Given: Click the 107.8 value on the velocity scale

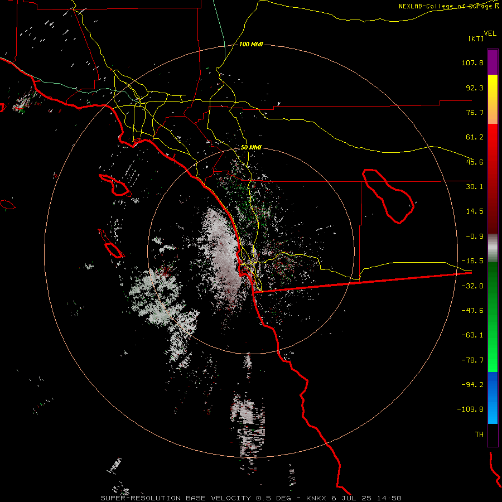Looking at the screenshot, I should tap(472, 62).
